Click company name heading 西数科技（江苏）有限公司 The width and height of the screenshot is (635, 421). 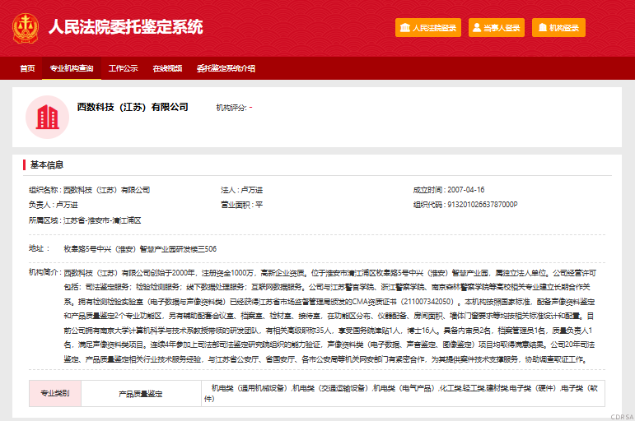[x=133, y=107]
